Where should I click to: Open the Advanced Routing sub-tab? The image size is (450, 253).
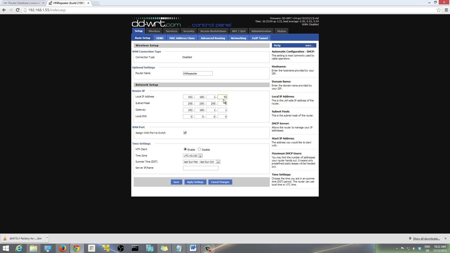[213, 38]
